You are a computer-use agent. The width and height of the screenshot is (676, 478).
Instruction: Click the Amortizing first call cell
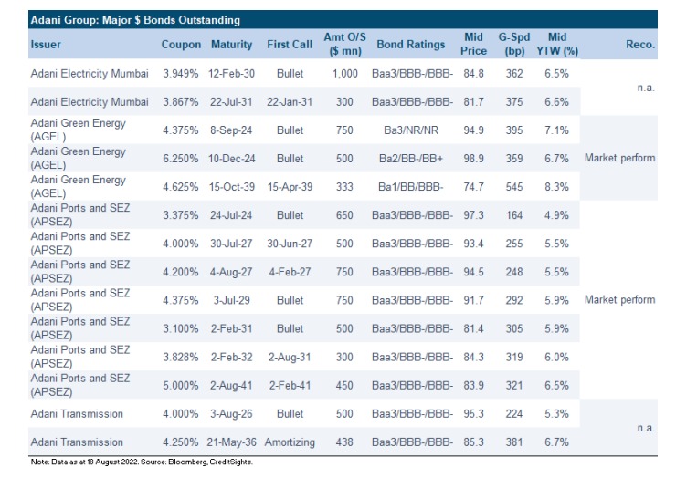click(x=290, y=442)
